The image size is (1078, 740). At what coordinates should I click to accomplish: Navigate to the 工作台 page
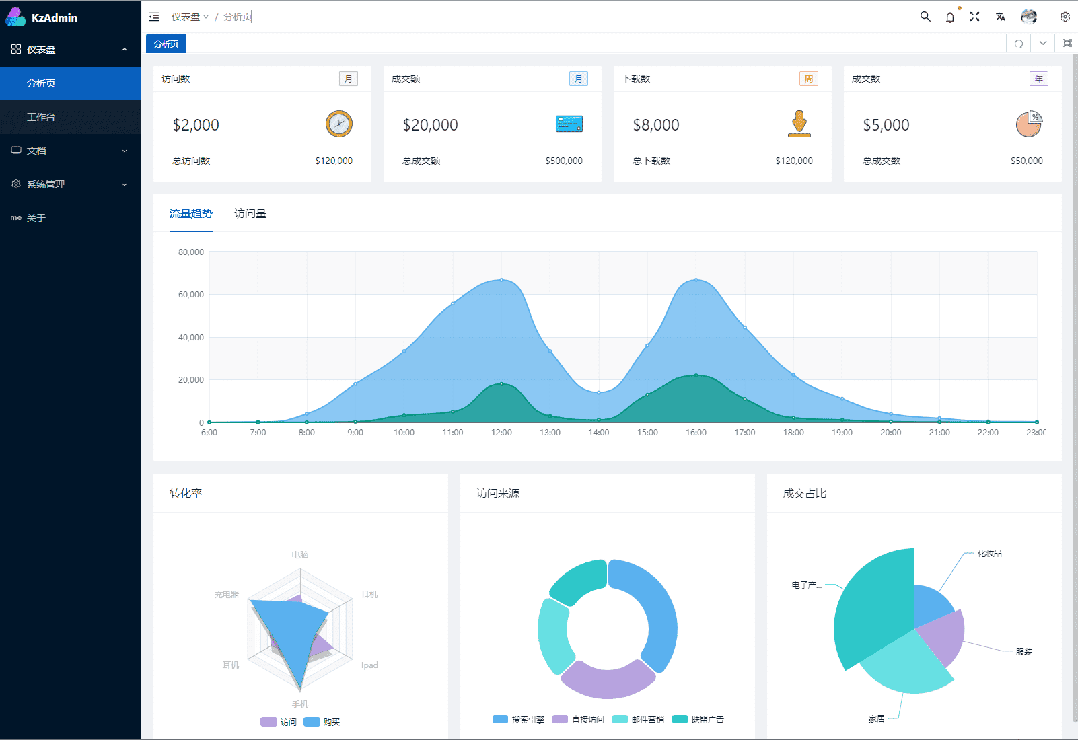coord(40,117)
